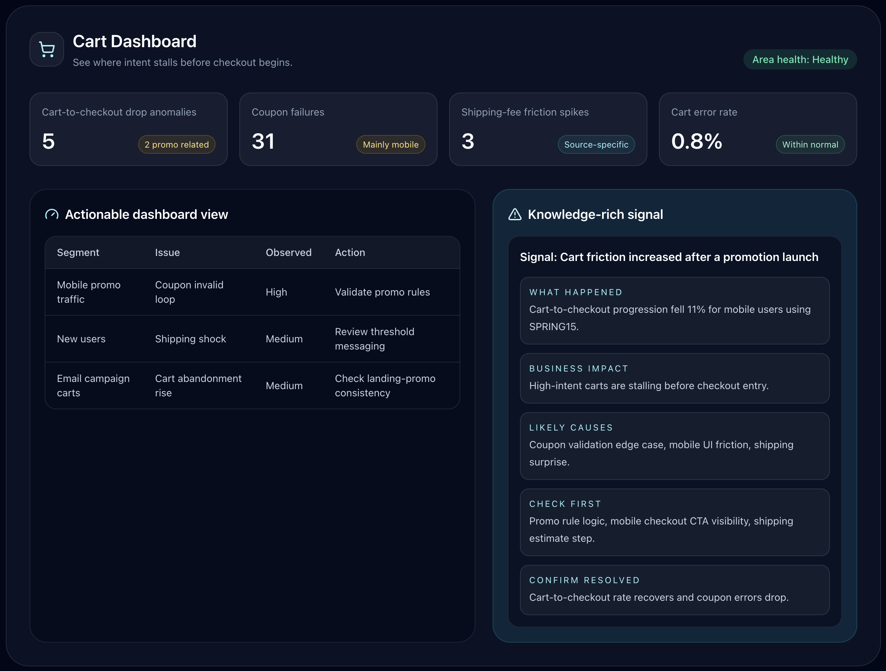
Task: Click the Review threshold messaging action
Action: point(374,339)
